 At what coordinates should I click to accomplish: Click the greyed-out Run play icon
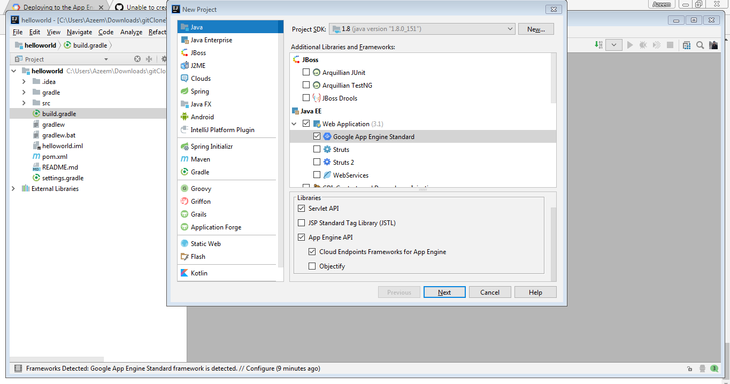point(630,45)
